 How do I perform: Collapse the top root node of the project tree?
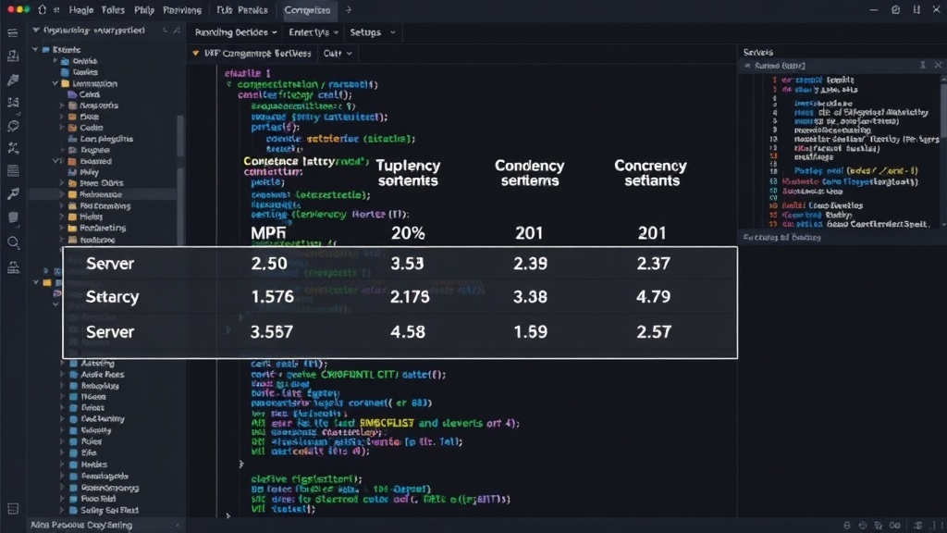click(x=35, y=50)
